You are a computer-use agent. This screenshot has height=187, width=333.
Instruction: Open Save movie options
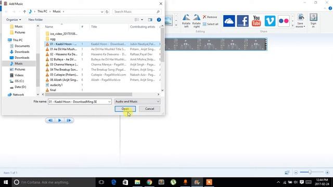click(300, 21)
